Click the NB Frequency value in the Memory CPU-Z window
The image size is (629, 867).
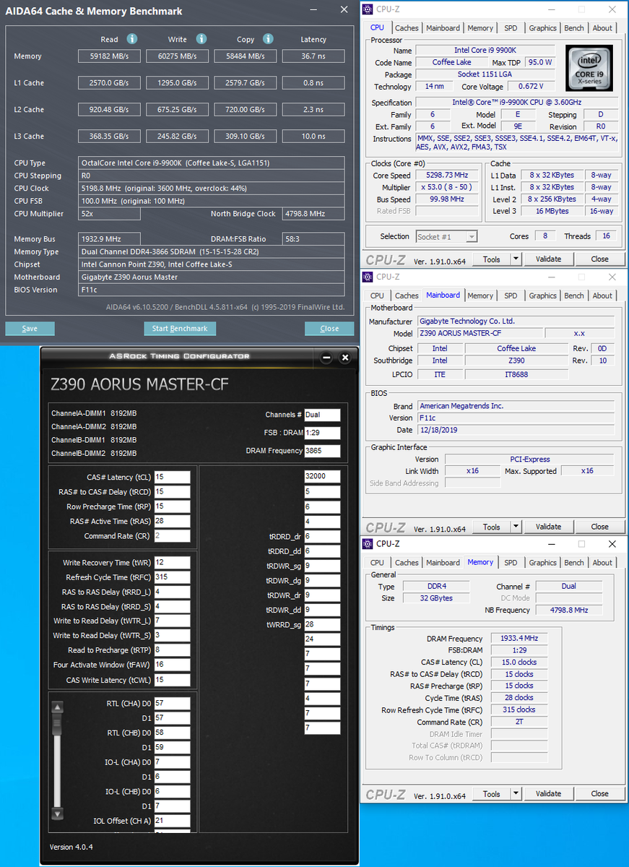568,610
